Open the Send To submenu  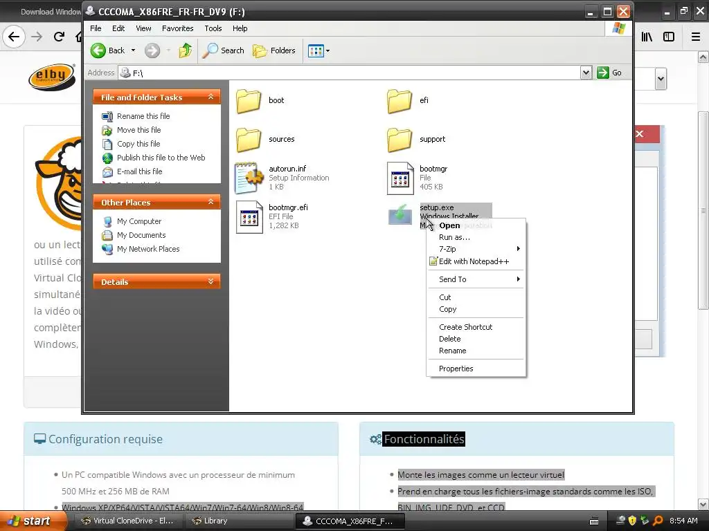tap(476, 279)
